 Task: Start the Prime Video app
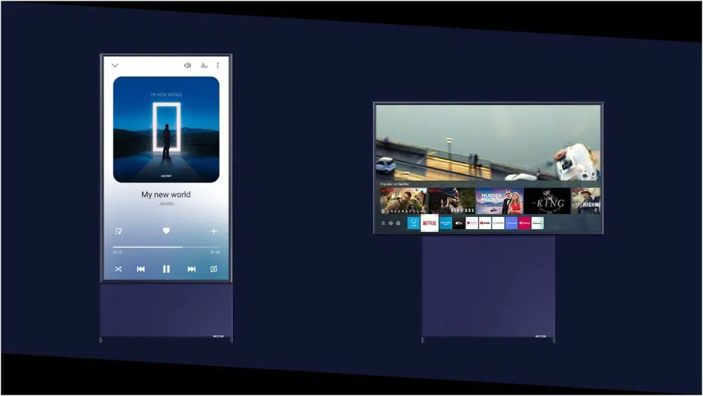(446, 224)
